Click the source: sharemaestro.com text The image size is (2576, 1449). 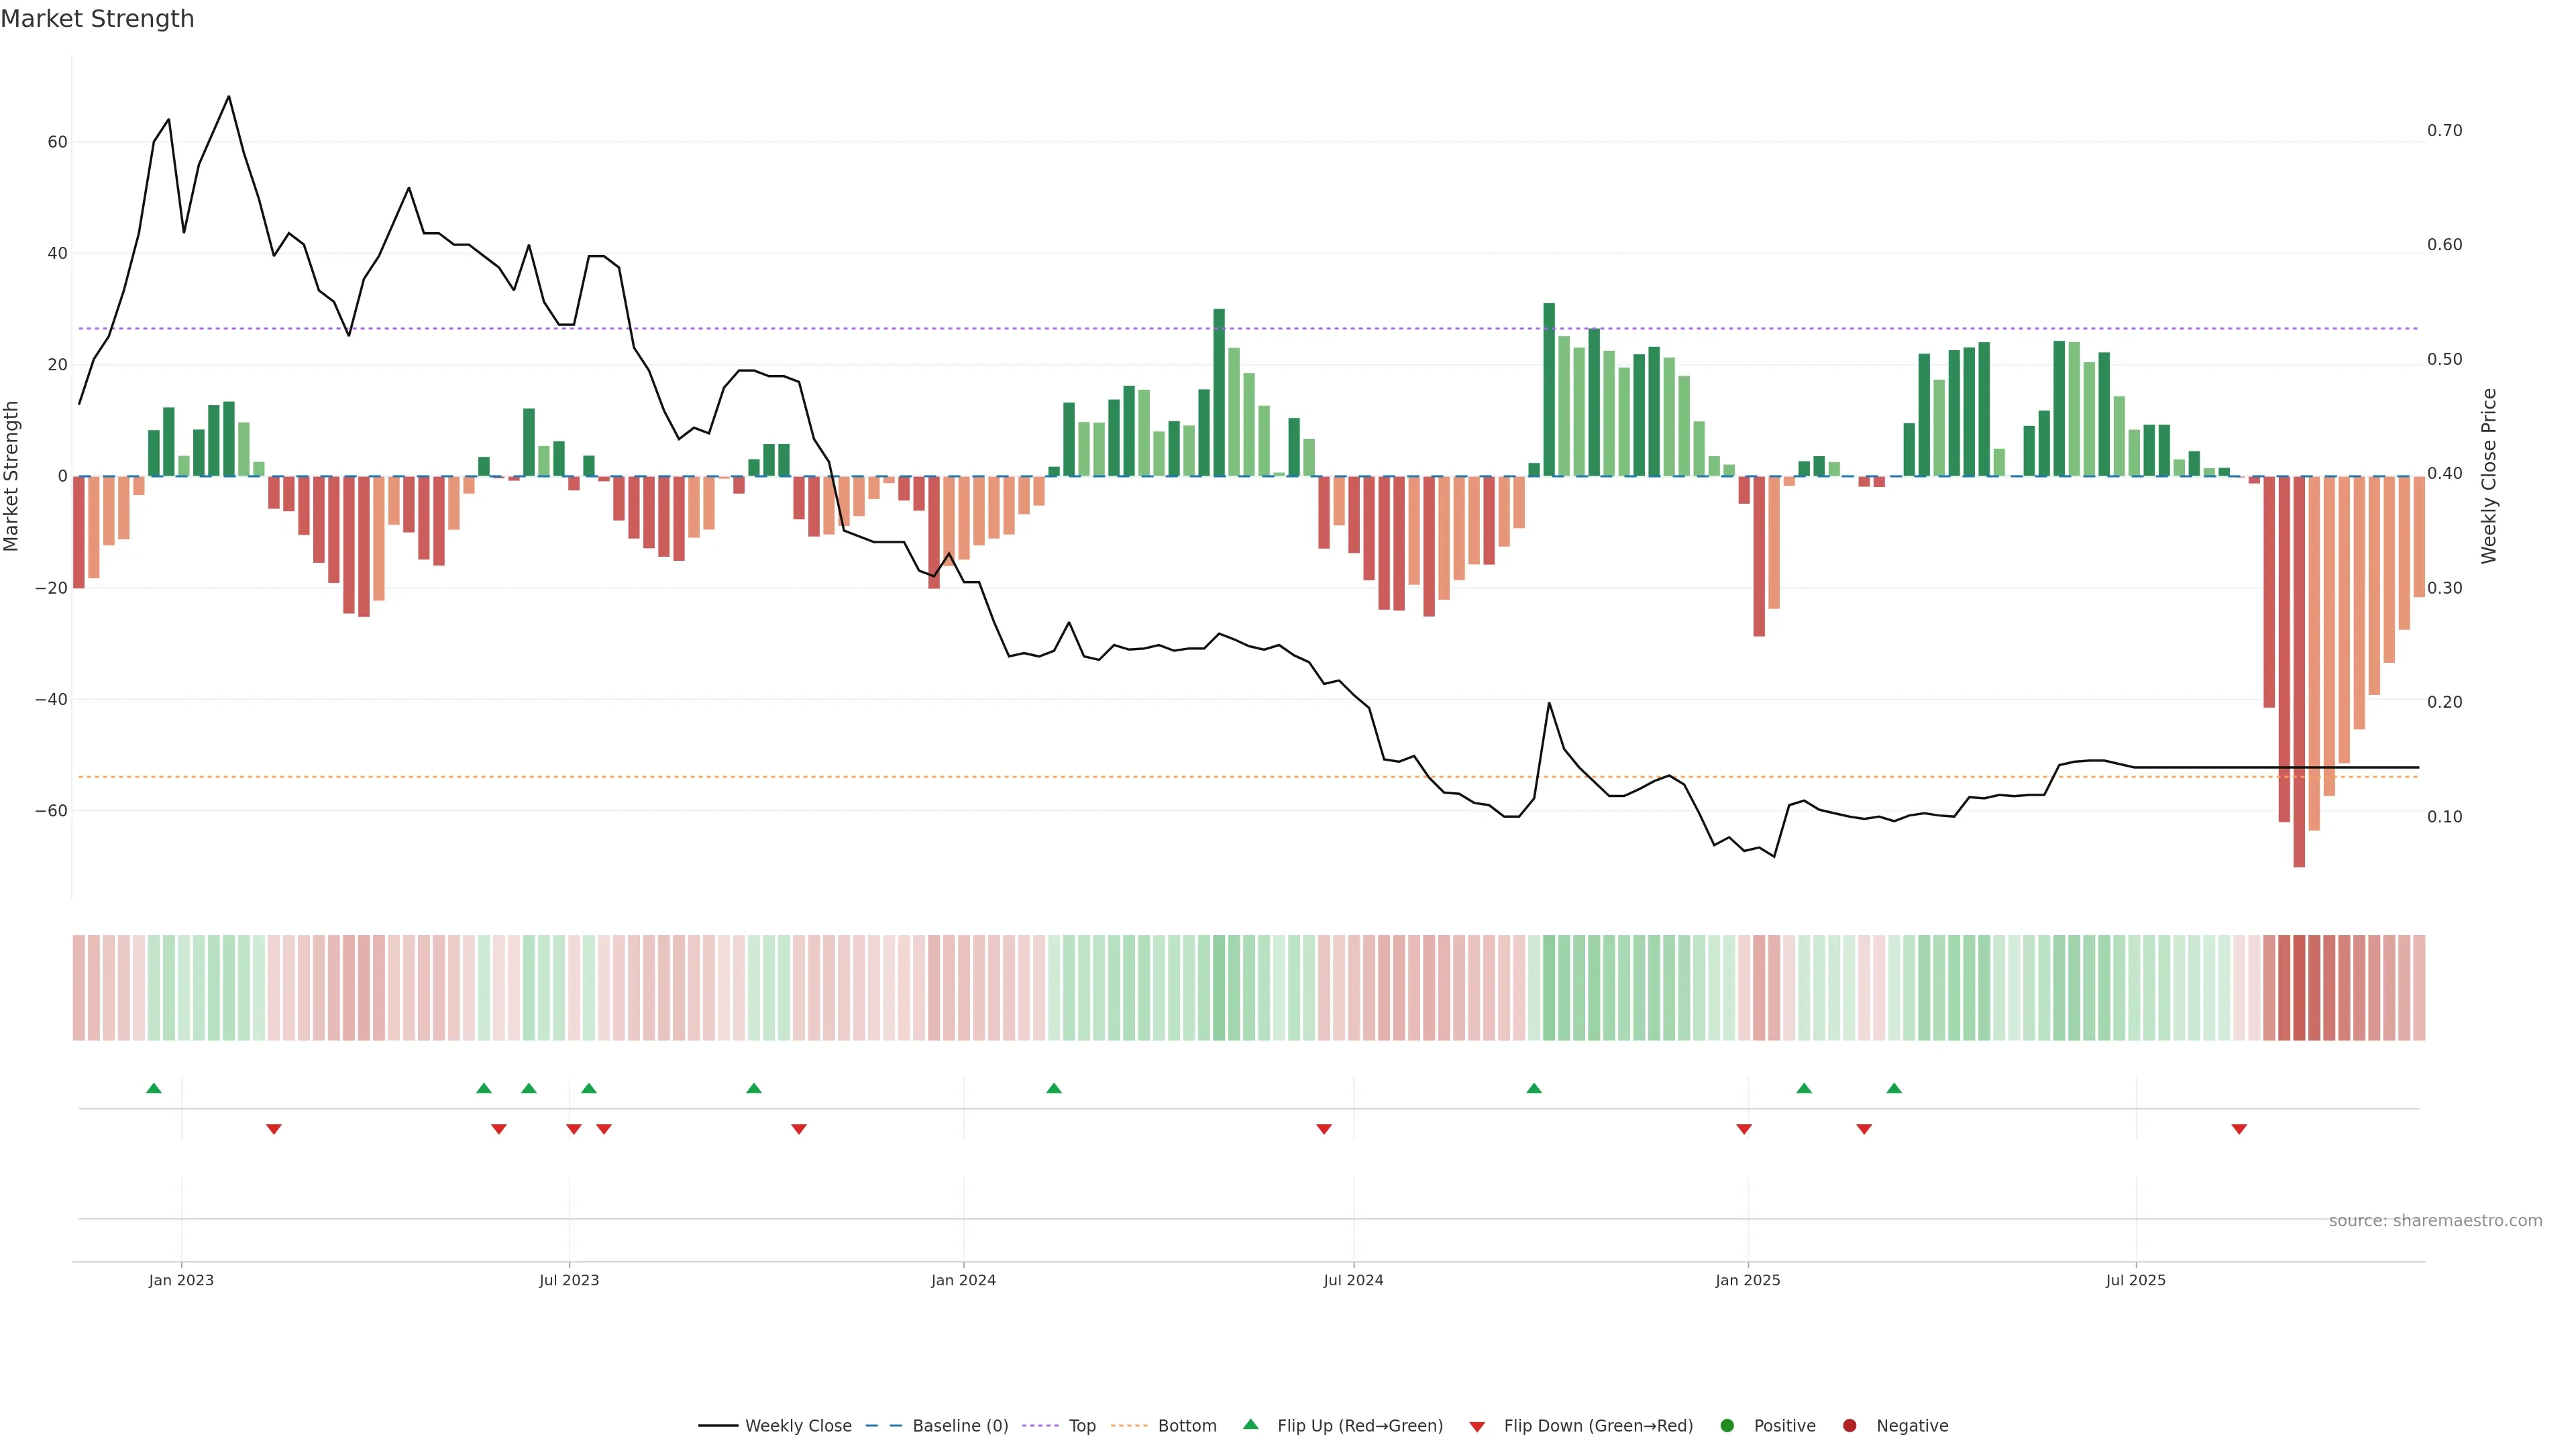pyautogui.click(x=2435, y=1220)
